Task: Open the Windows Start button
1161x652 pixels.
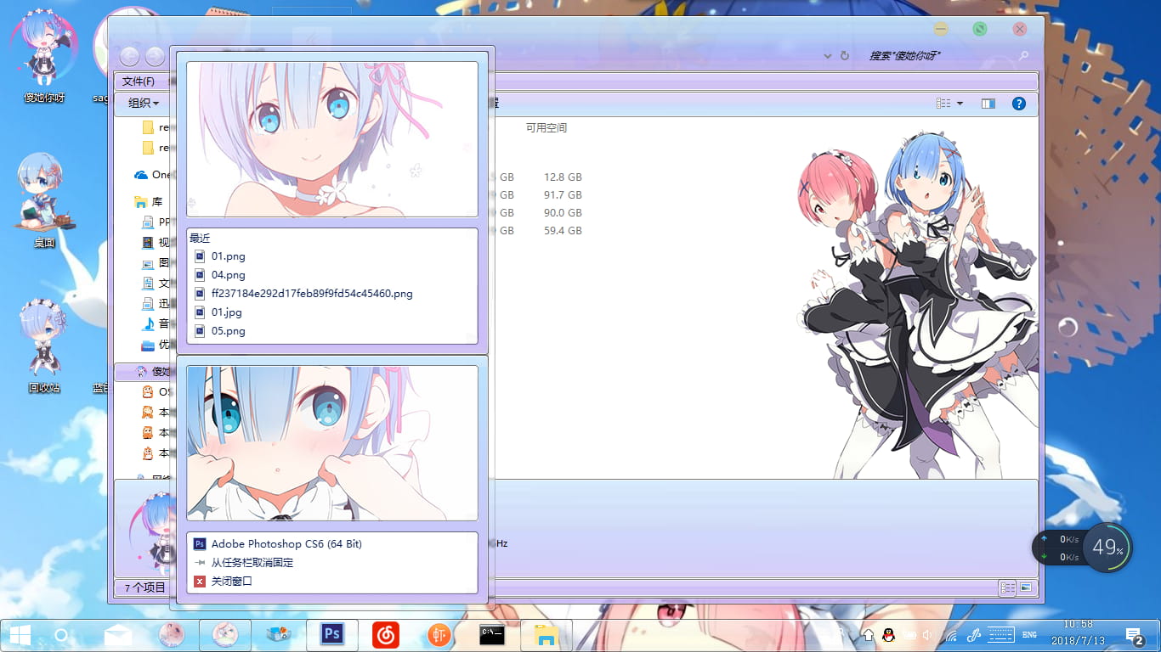Action: 20,634
